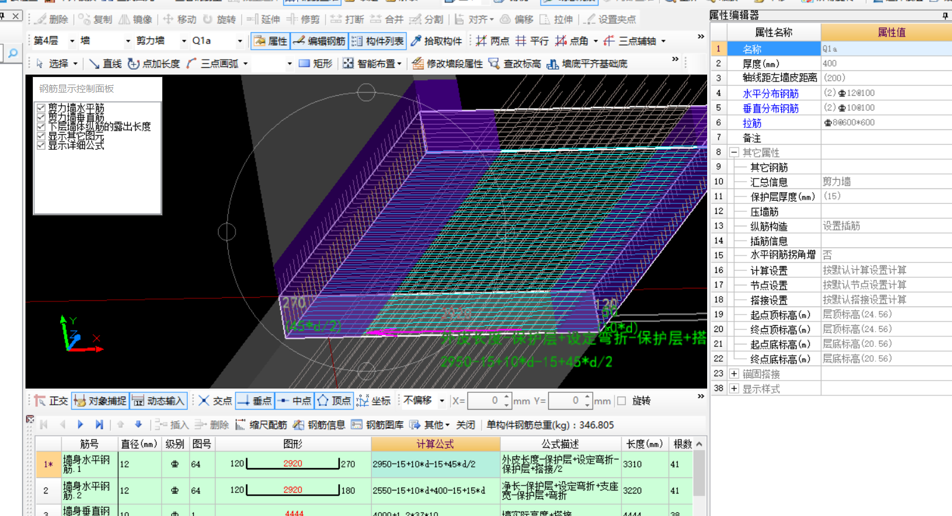Pick the 合并 (merge) tool

pos(387,19)
